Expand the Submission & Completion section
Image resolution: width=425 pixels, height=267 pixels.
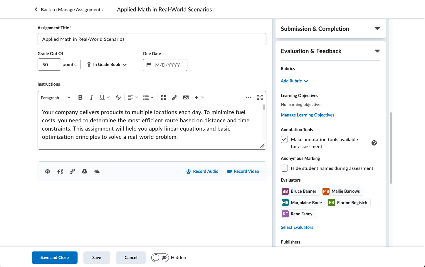pos(377,29)
